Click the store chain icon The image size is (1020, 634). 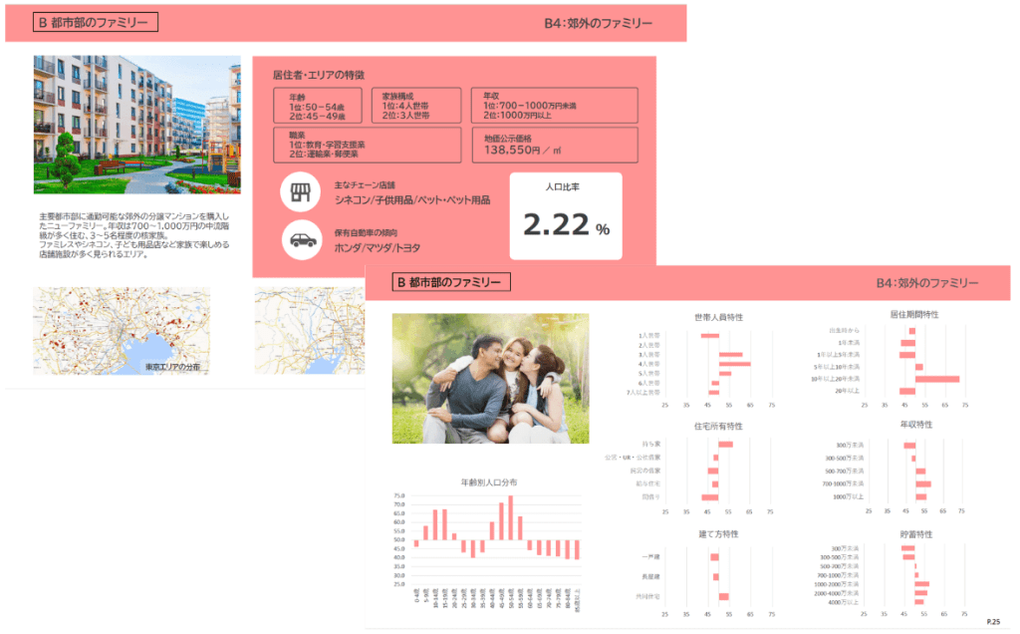pos(300,192)
